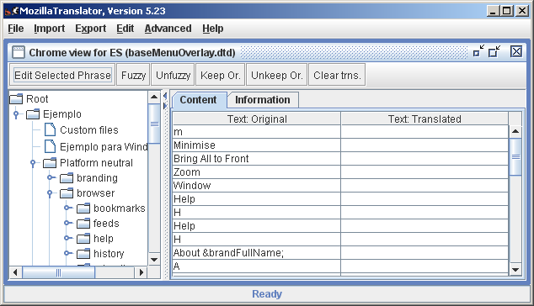Click the bookmarks folder icon

(83, 208)
